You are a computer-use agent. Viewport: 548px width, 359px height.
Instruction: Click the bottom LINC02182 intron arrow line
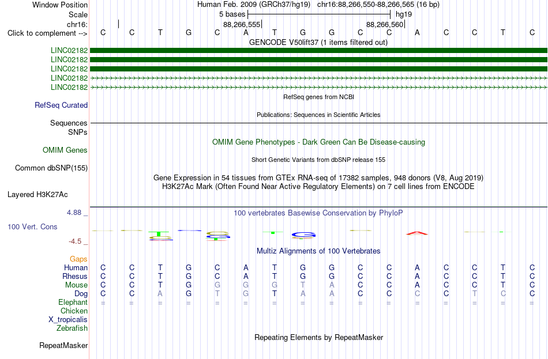coord(318,88)
